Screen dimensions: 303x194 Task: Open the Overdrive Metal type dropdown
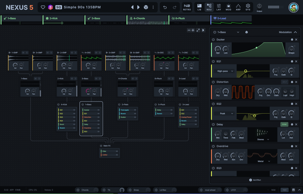[x=264, y=161]
